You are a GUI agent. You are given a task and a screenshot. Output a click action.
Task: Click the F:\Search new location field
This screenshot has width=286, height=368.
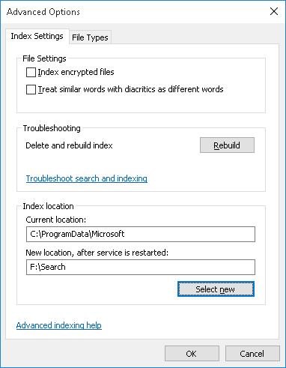(141, 267)
